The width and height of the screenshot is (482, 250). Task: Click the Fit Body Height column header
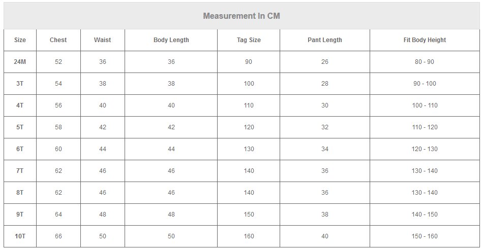point(425,40)
